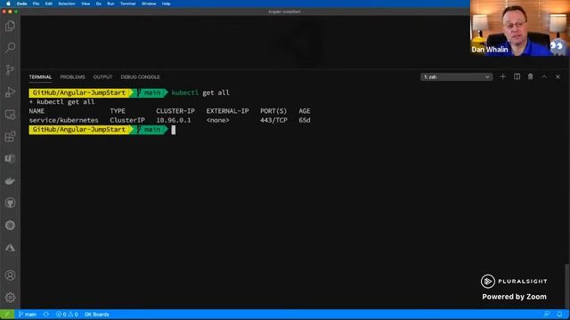The height and width of the screenshot is (320, 570).
Task: Open the Apple menu
Action: [x=8, y=4]
